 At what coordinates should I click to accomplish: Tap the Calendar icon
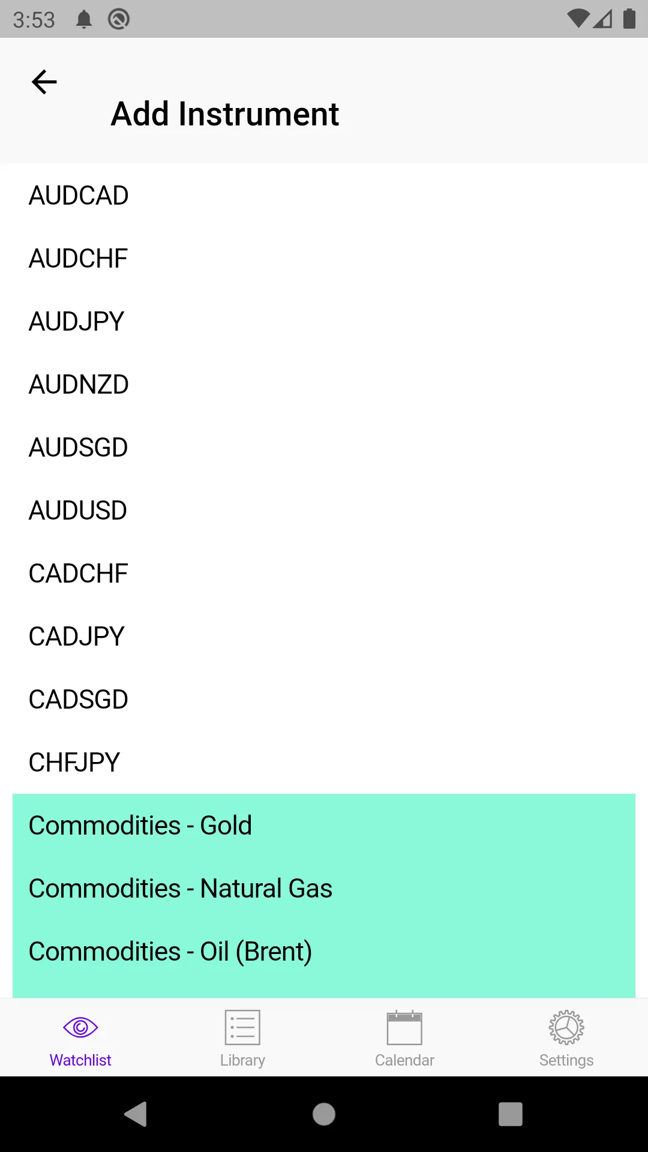(404, 1027)
